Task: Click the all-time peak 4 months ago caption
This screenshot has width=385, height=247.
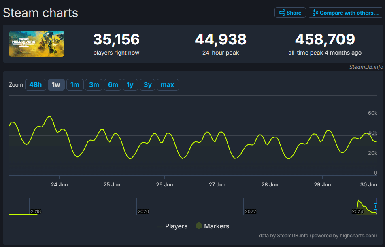Action: point(325,53)
